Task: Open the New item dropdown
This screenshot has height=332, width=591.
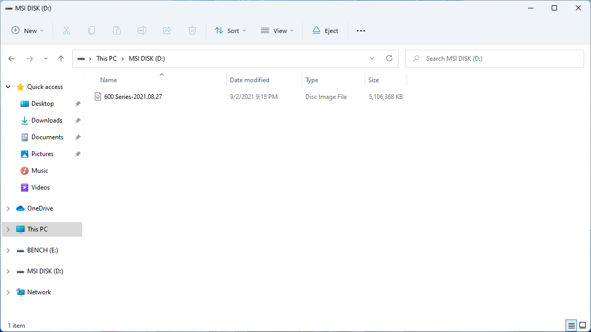Action: tap(28, 30)
